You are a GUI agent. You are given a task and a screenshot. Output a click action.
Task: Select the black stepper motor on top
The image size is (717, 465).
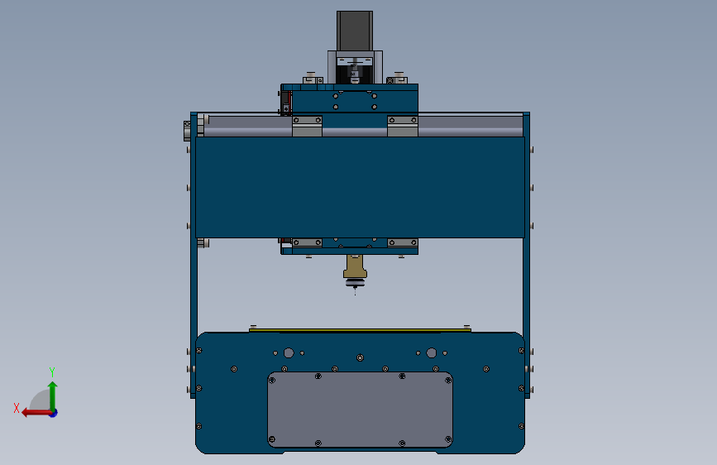click(355, 31)
